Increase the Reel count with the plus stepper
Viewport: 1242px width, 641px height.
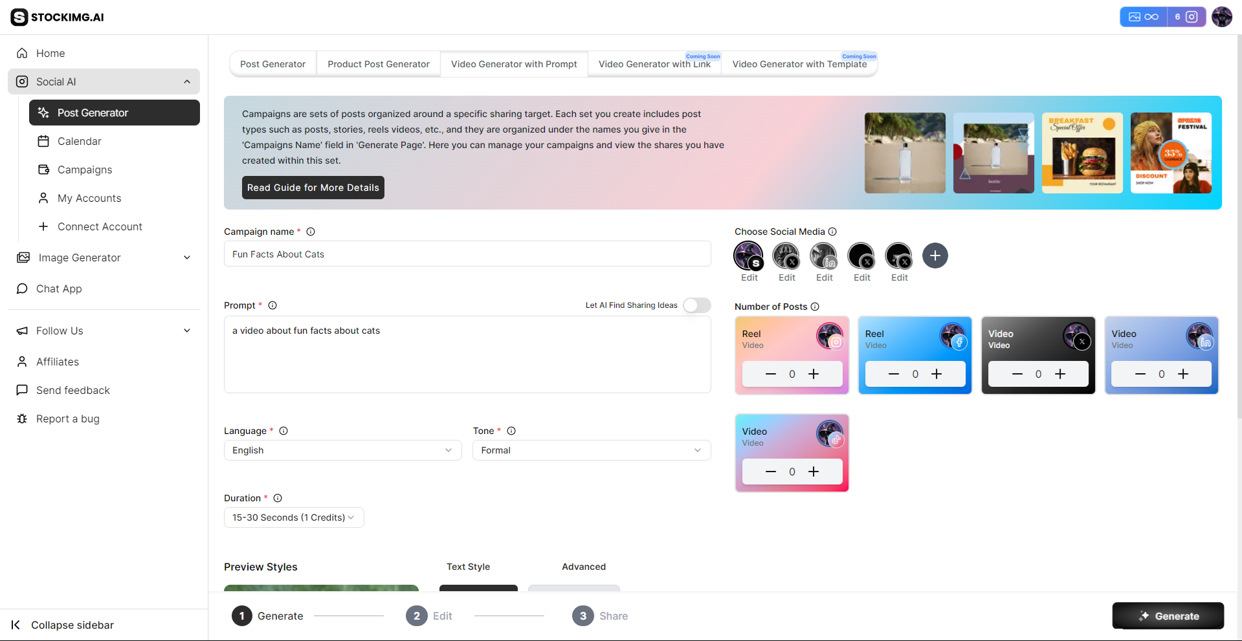(814, 374)
